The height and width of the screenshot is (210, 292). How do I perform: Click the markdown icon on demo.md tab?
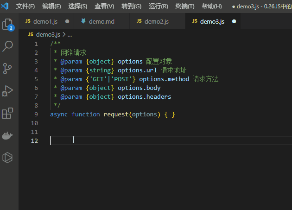(x=83, y=21)
